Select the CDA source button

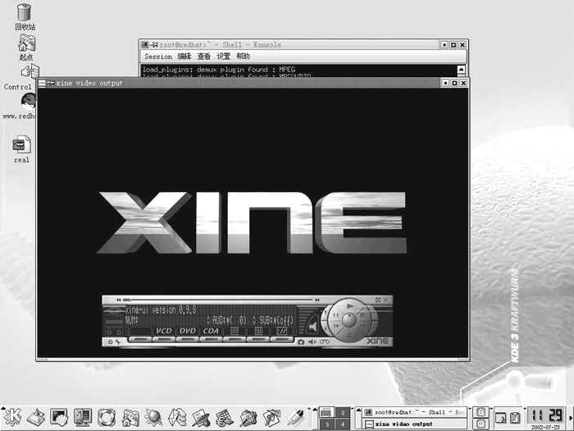click(x=212, y=331)
